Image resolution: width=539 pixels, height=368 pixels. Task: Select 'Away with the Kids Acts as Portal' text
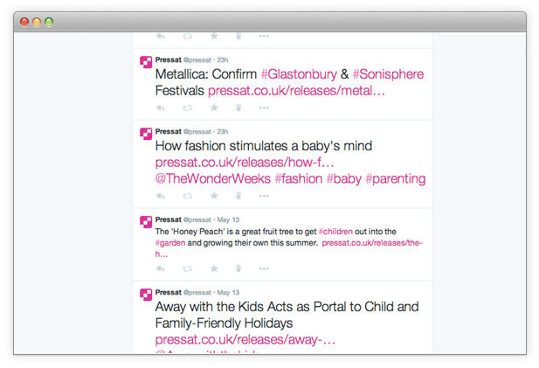click(x=252, y=307)
